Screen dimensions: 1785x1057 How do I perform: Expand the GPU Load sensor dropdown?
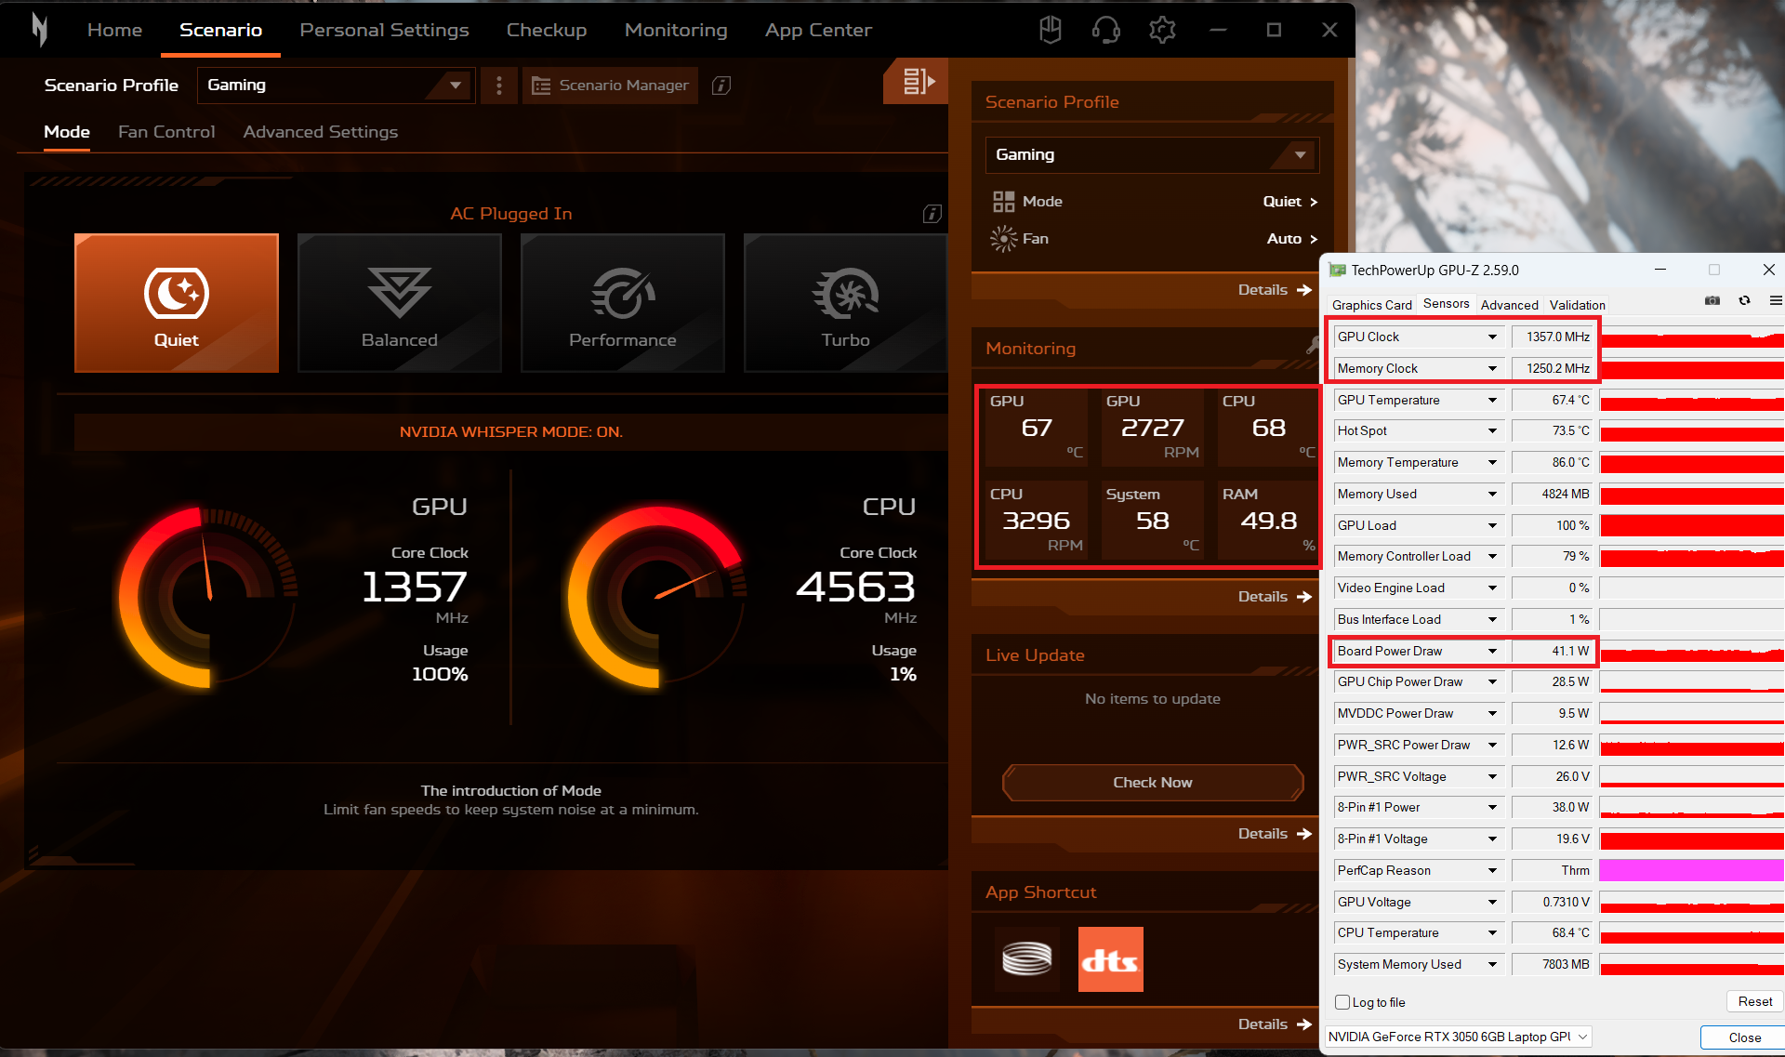click(x=1492, y=526)
